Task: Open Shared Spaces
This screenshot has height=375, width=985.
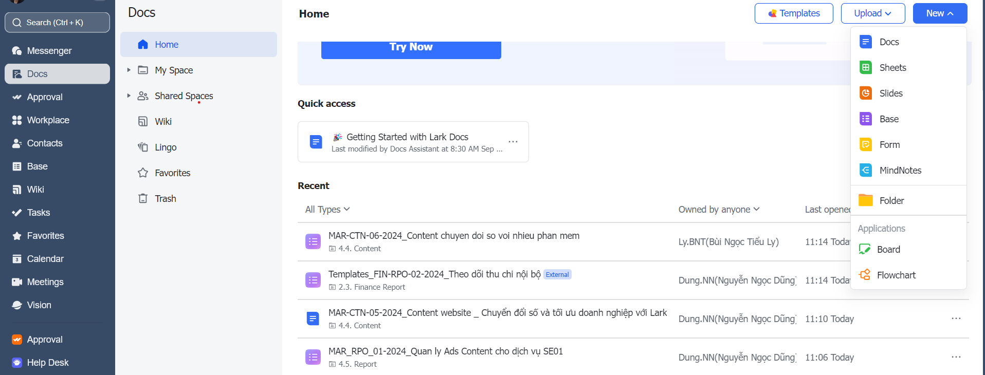Action: [x=184, y=96]
